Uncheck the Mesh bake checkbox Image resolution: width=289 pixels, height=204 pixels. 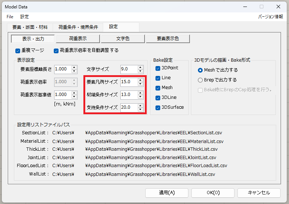pyautogui.click(x=158, y=88)
